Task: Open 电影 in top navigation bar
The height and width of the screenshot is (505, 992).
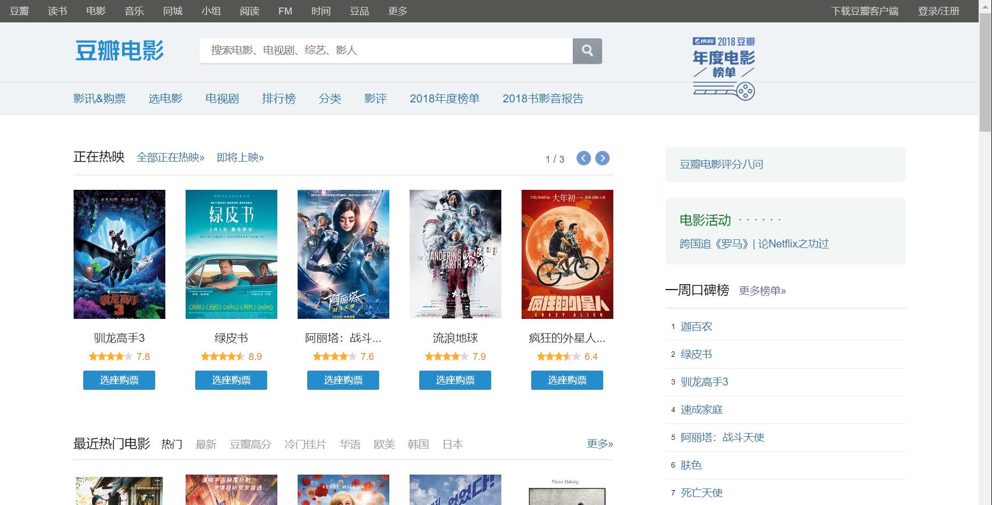Action: pyautogui.click(x=96, y=11)
